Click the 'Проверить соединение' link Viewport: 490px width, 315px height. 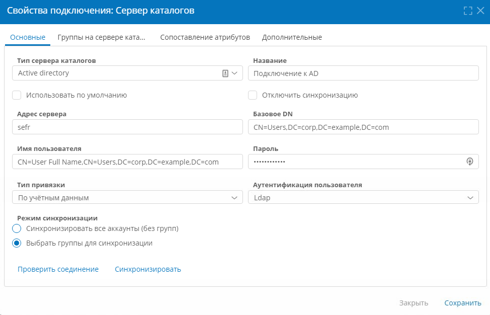click(58, 269)
